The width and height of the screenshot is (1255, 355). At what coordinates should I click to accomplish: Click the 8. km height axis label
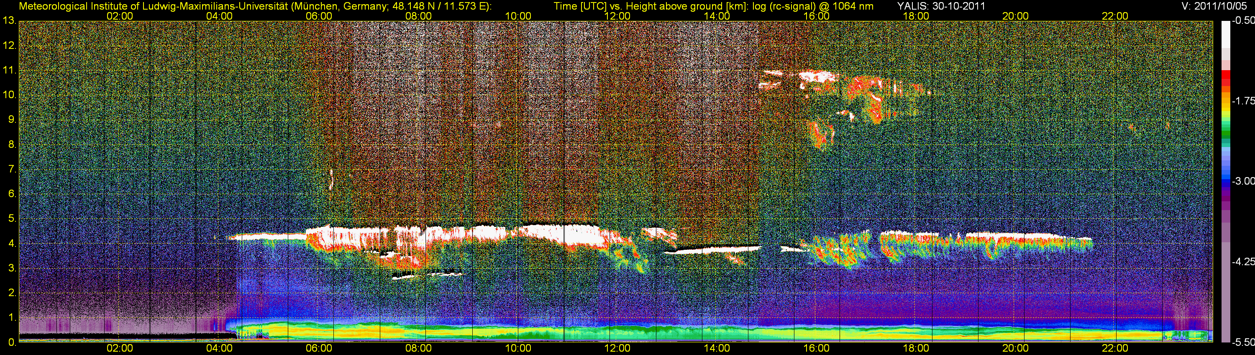(12, 145)
